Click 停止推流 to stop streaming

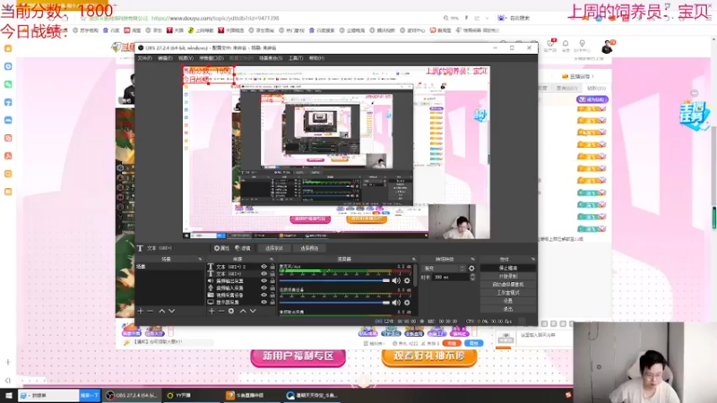click(508, 268)
